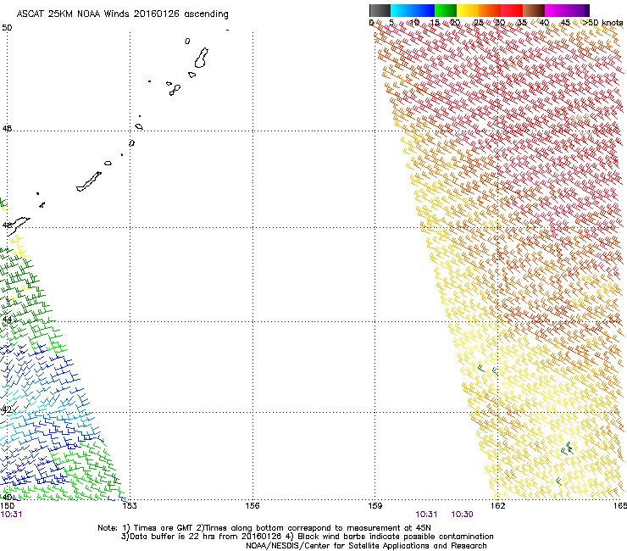Click note "Black wind barbs indicate possible contamination"
Screen dimensions: 627x551
coord(396,537)
